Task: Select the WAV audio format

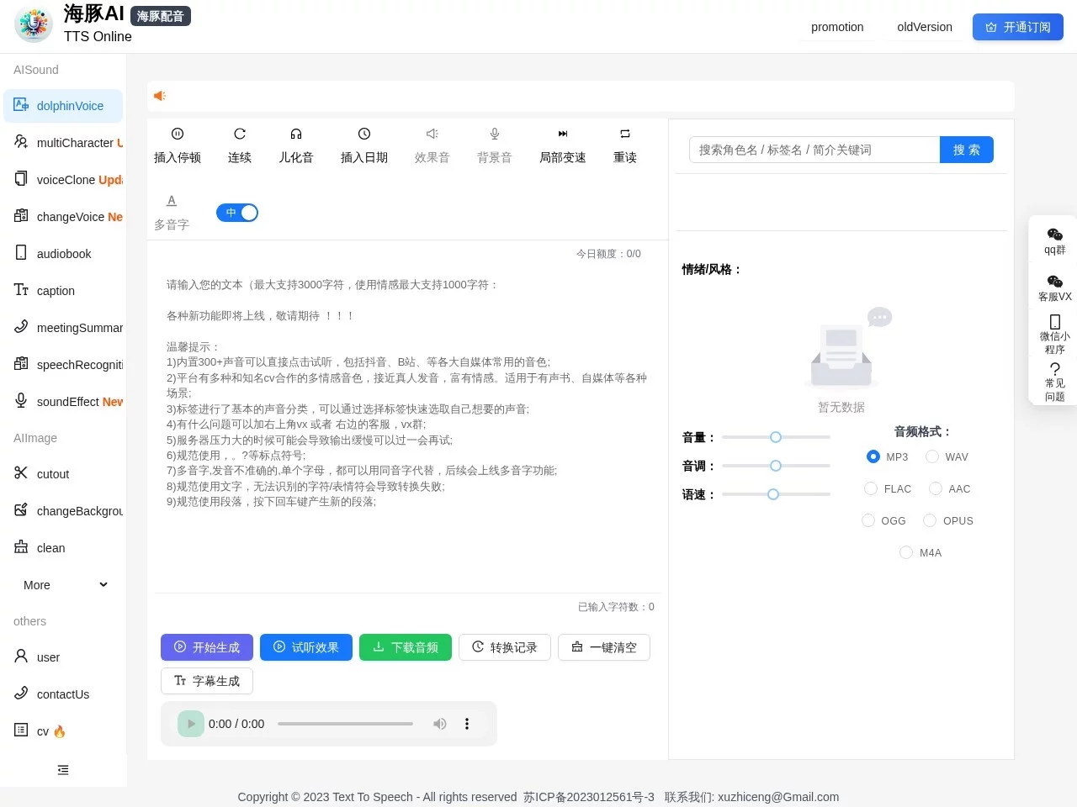Action: pos(932,456)
